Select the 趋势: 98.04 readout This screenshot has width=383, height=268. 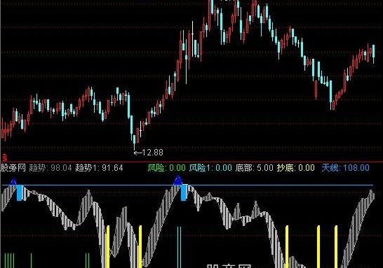(x=51, y=168)
